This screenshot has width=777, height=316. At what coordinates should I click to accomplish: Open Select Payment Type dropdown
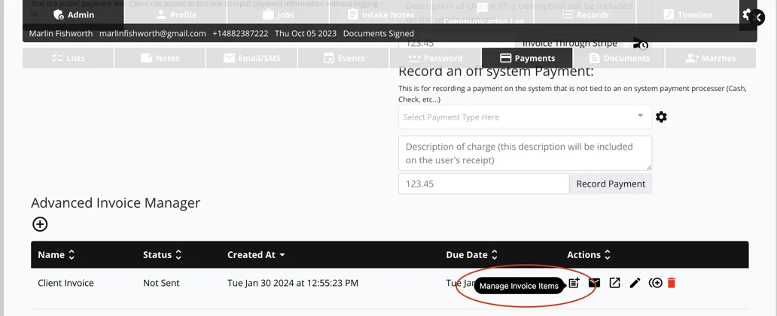tap(526, 117)
